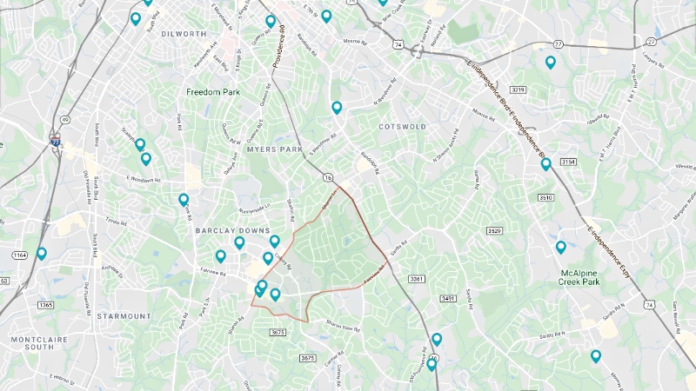Select the pin near E 7th St
Screen dimensions: 696x391
pos(326,17)
